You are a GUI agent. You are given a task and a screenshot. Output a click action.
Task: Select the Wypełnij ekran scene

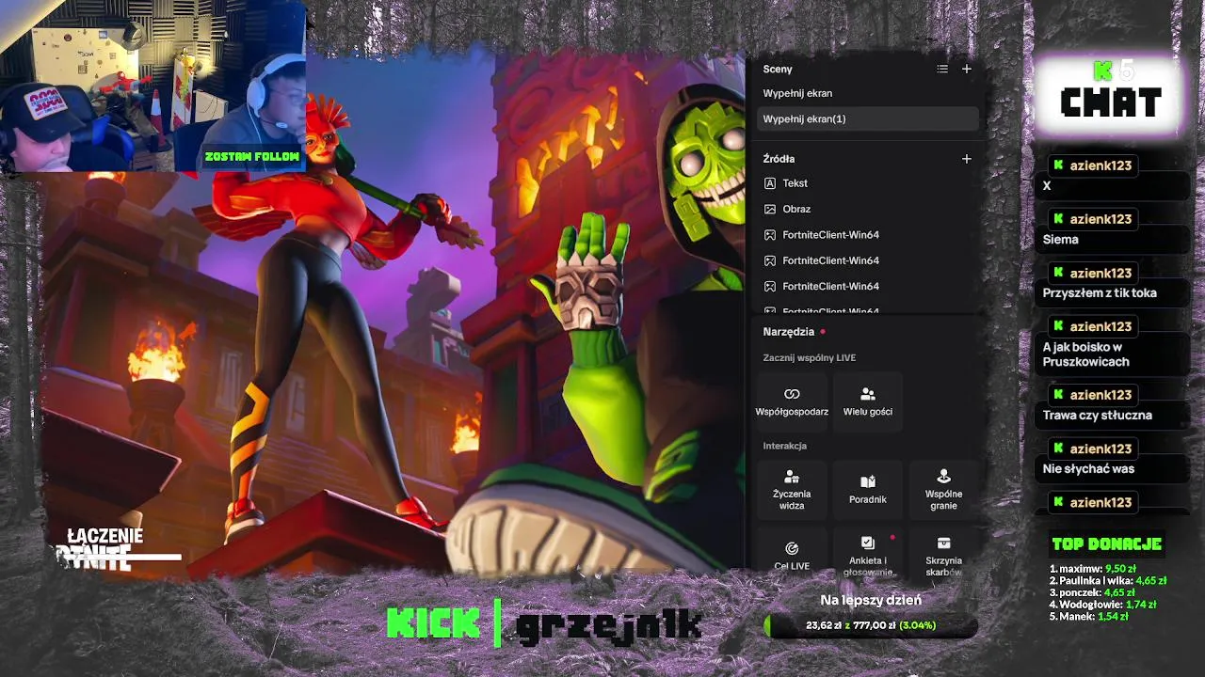(867, 93)
